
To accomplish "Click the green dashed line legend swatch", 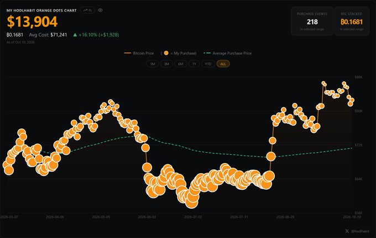I will (x=207, y=53).
